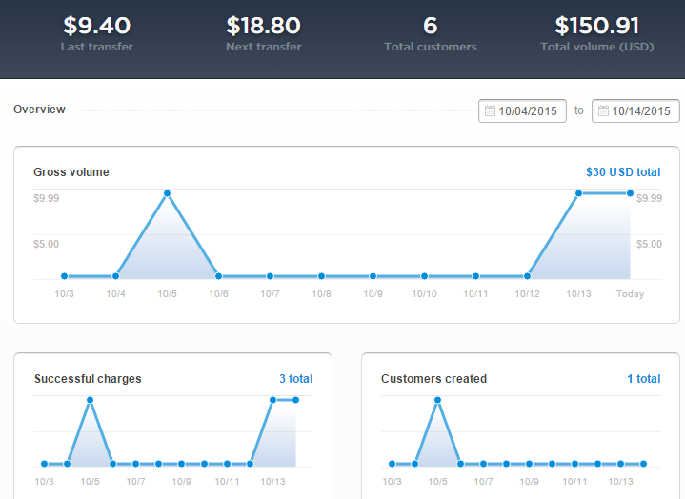Select the 10/8 data point in Gross volume
The image size is (685, 499).
321,276
